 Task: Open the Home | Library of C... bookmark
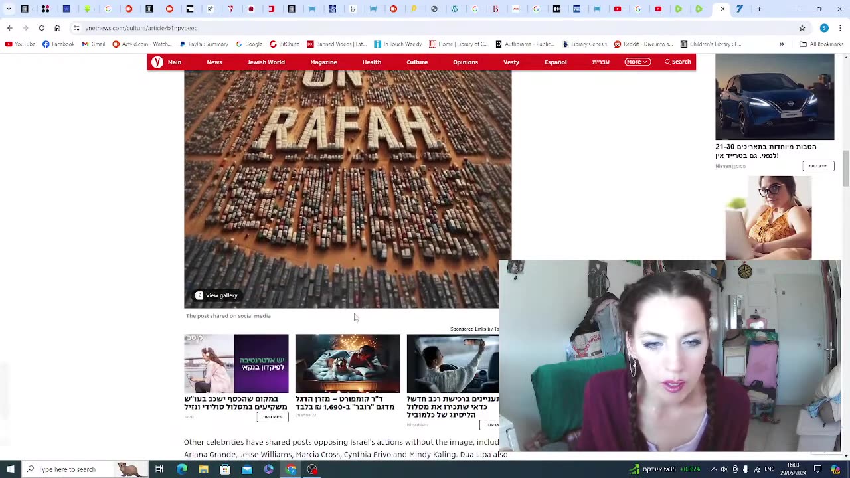458,44
